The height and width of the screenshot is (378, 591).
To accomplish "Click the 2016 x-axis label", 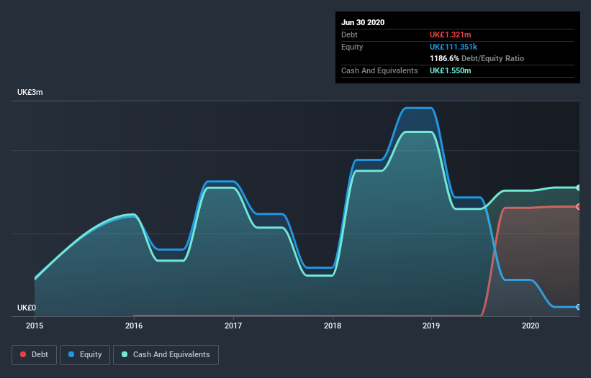I will coord(134,326).
